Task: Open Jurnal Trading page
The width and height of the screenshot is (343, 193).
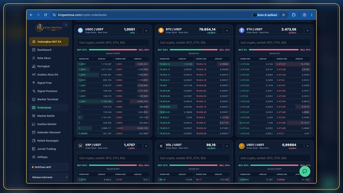Action: click(x=49, y=149)
